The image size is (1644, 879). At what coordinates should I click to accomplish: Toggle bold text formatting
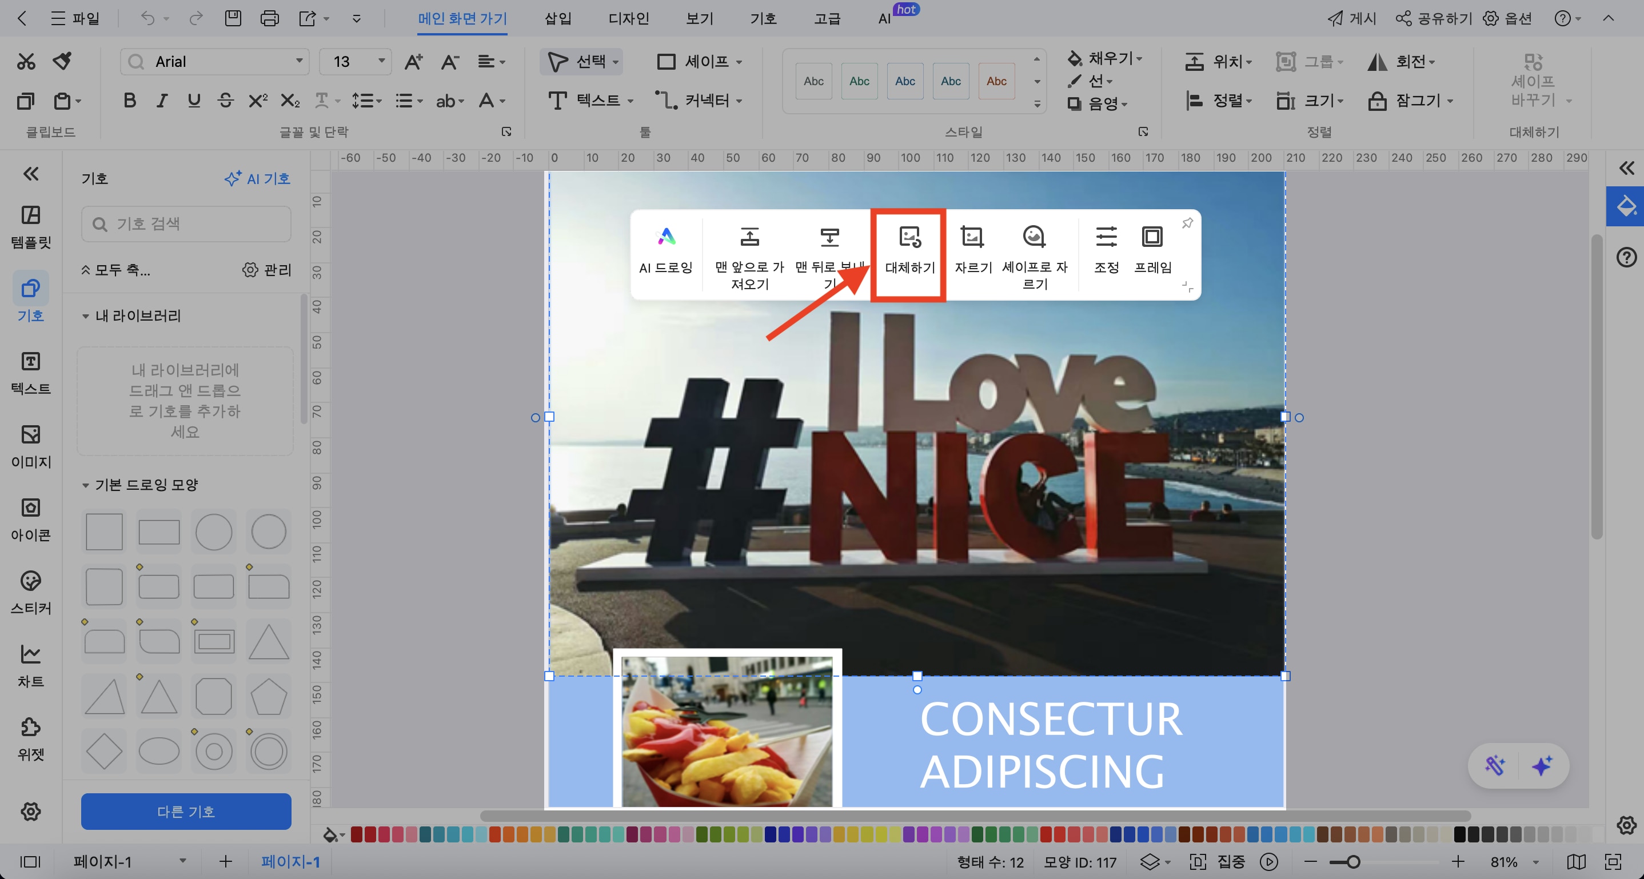coord(130,100)
